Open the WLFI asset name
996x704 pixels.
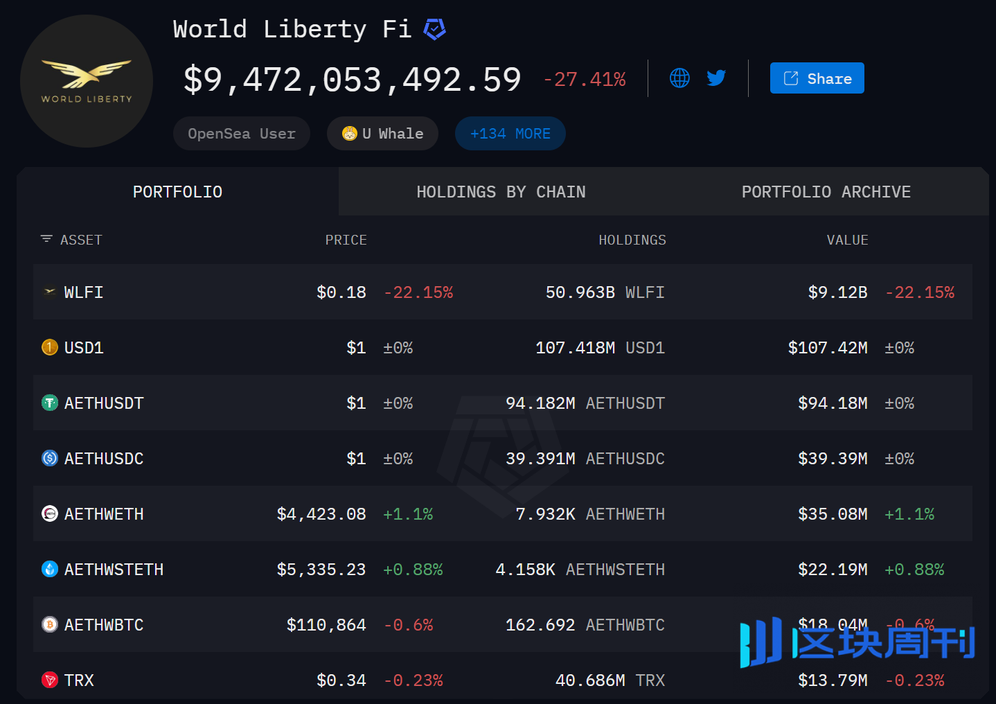(84, 292)
